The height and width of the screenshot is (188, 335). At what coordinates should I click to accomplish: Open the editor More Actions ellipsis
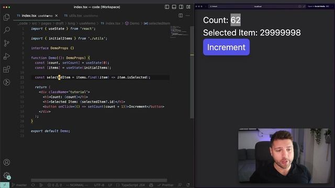[x=187, y=15]
